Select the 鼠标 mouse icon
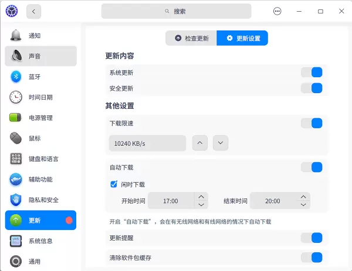The image size is (352, 271). (16, 138)
